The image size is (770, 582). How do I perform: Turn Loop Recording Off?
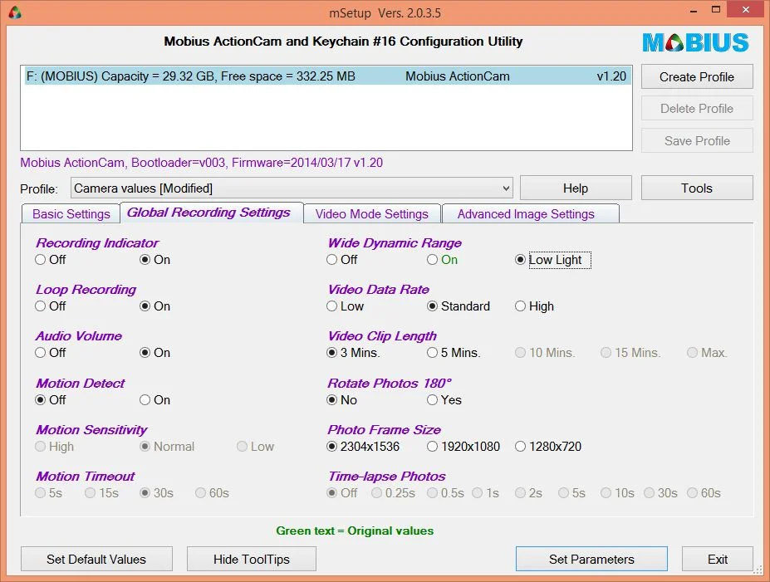pos(51,306)
